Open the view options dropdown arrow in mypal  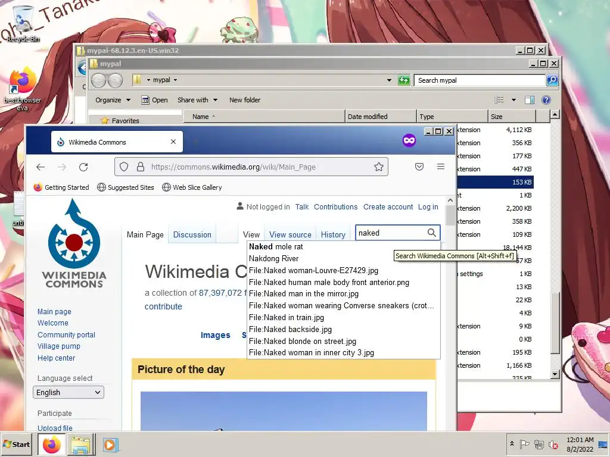tap(513, 100)
